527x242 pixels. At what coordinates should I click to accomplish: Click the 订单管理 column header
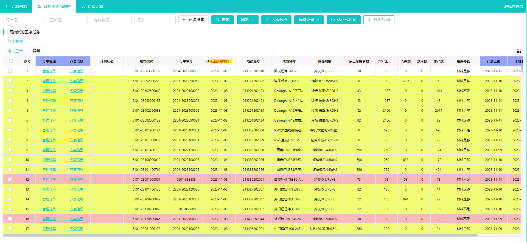coord(49,61)
